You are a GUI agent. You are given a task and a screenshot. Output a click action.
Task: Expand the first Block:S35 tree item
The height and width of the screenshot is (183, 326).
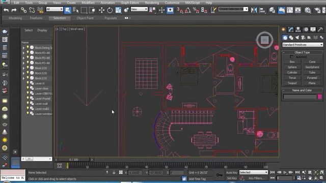coord(23,68)
